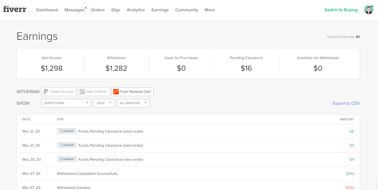Open the EVERYTHING filter dropdown
Image resolution: width=378 pixels, height=190 pixels.
point(66,103)
